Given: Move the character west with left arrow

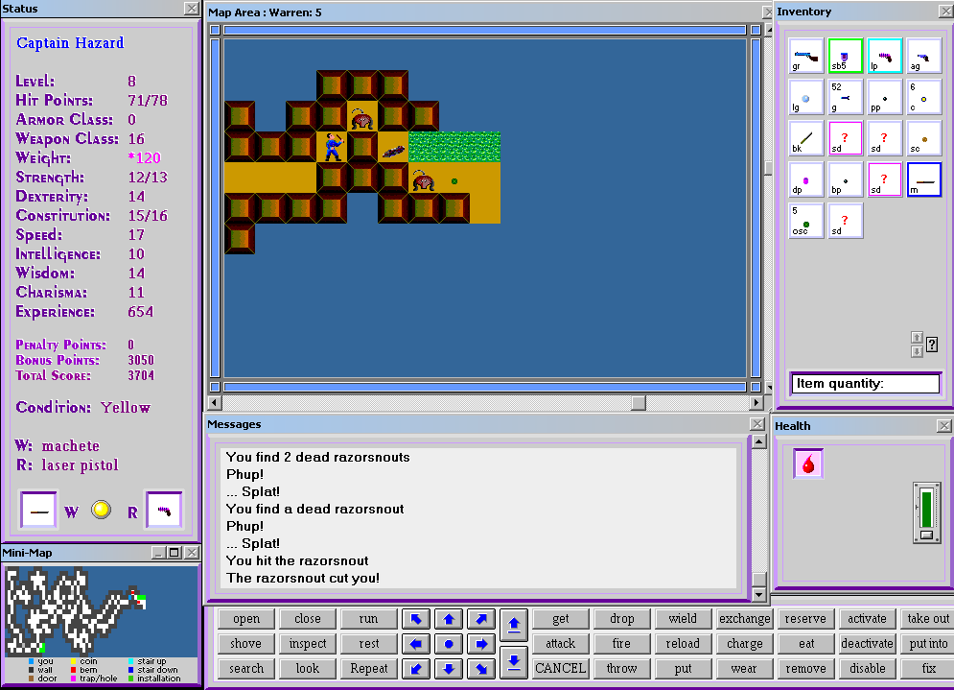Looking at the screenshot, I should 416,644.
